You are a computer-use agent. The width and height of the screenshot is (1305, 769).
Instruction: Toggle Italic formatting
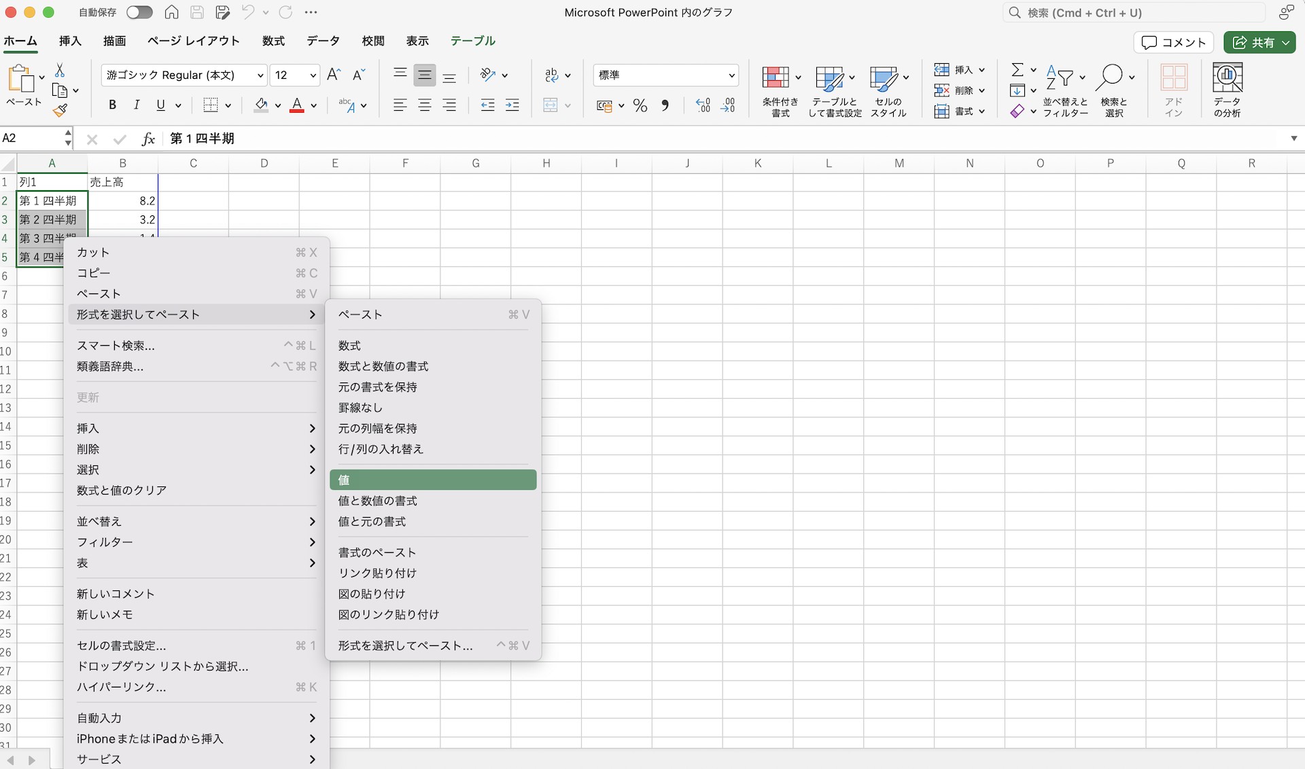point(137,105)
